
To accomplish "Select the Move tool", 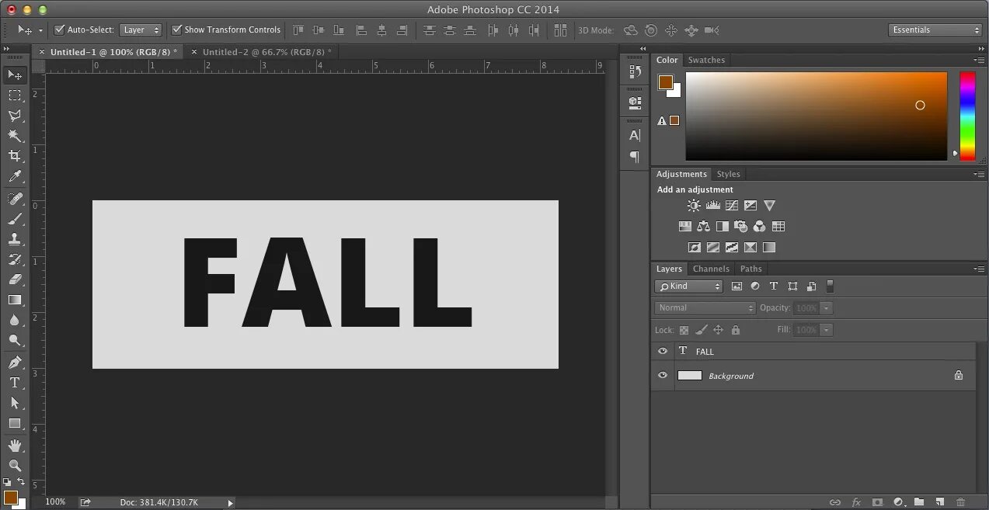I will click(16, 75).
